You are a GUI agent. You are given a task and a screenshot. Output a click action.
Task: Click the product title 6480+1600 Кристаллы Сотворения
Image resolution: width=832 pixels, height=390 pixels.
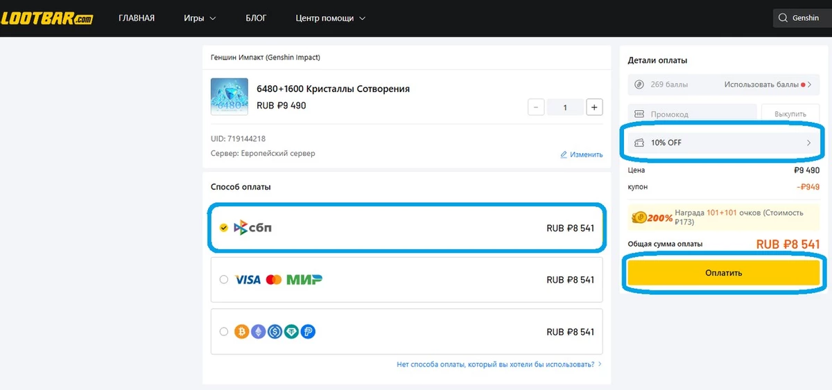333,89
